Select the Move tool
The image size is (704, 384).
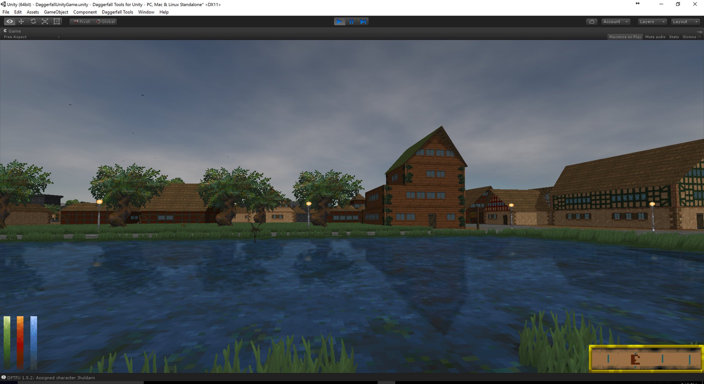tap(22, 21)
